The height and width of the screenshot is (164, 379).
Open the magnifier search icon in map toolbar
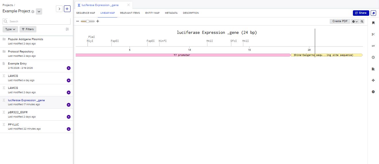(x=362, y=22)
